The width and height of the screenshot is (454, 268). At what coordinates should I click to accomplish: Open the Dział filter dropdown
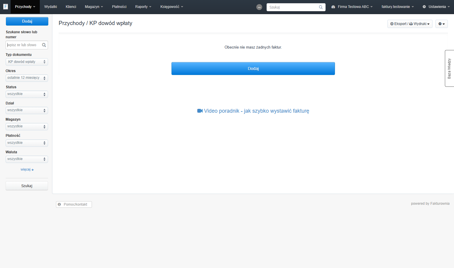point(27,110)
